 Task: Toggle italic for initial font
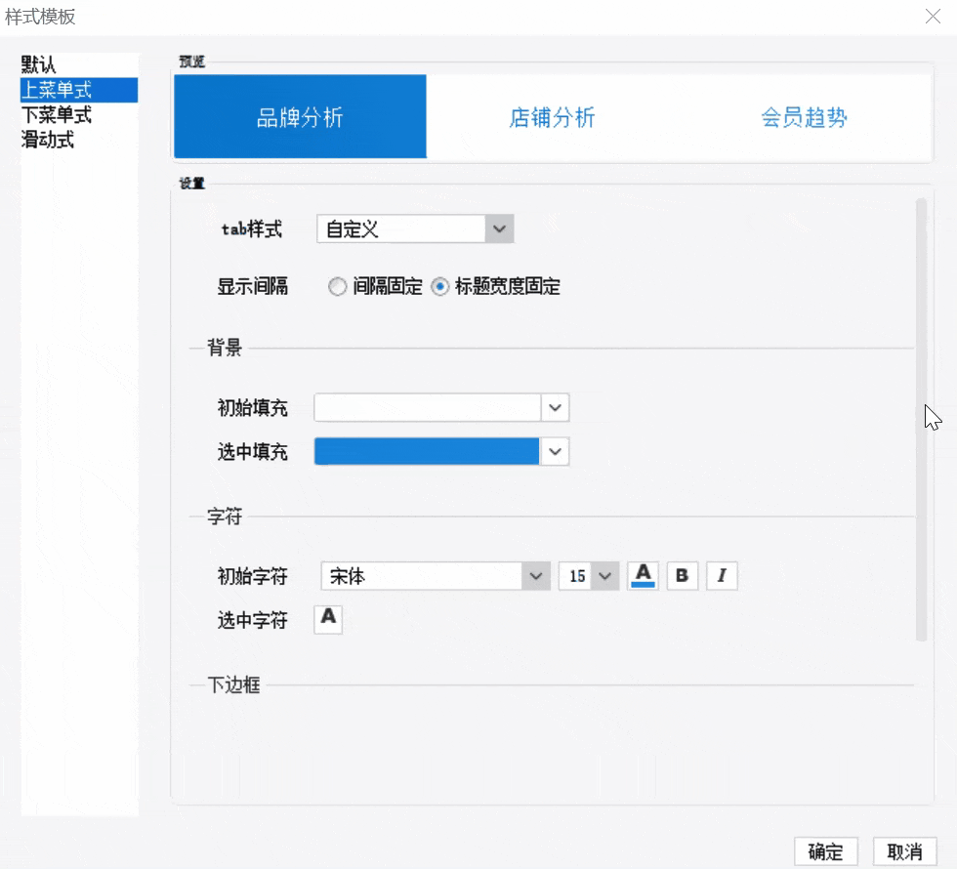(x=722, y=575)
